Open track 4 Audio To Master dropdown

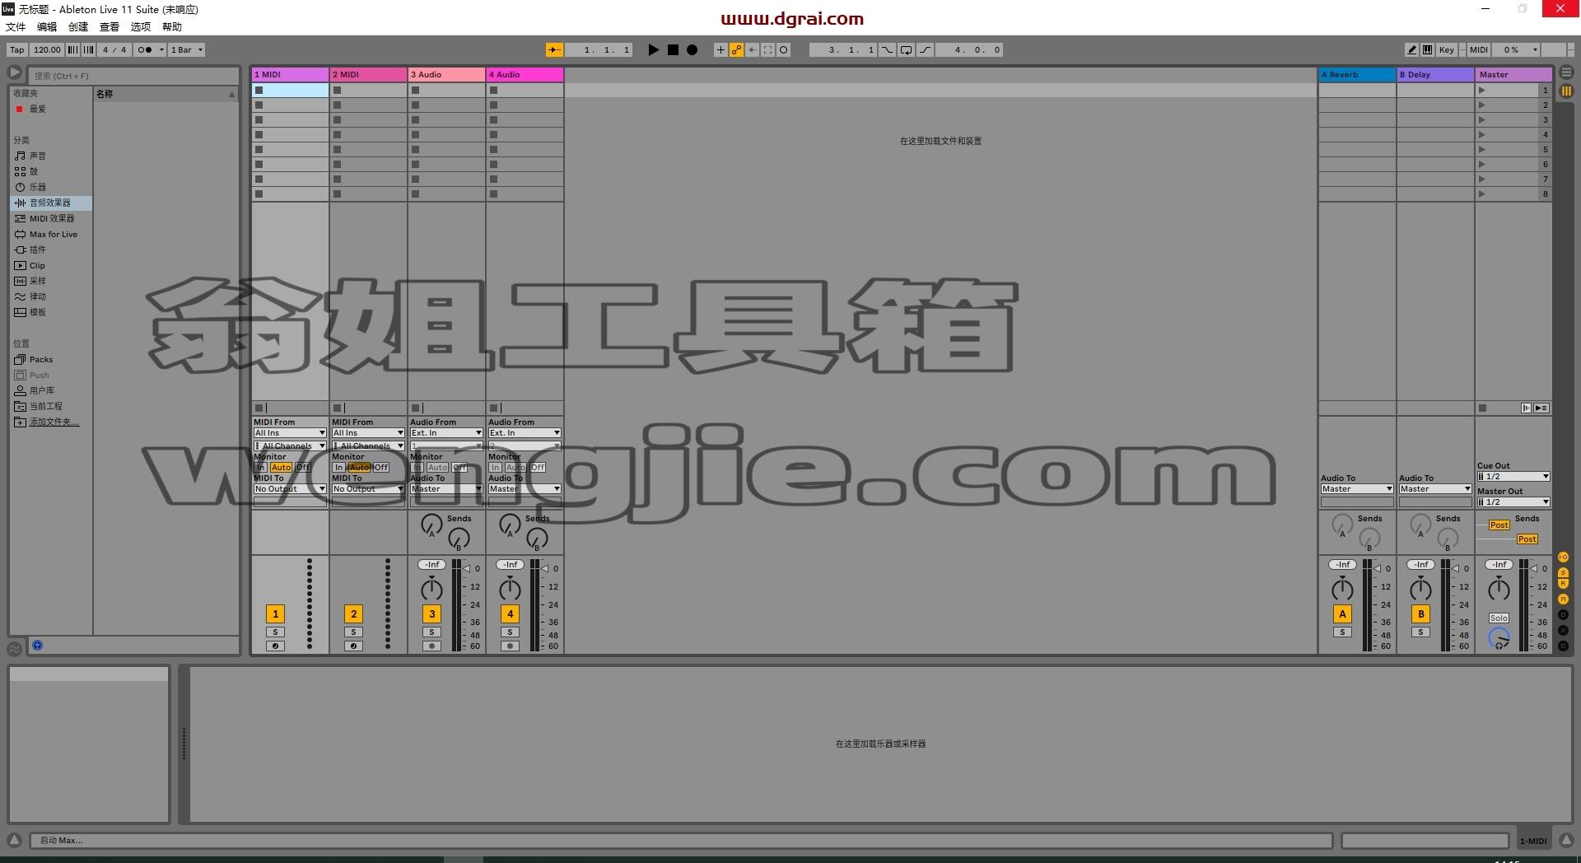(525, 488)
